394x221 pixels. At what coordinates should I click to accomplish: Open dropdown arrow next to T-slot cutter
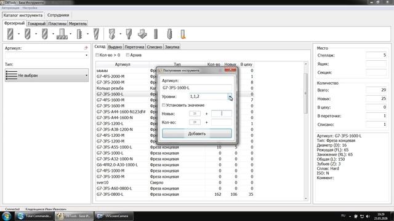(70, 34)
